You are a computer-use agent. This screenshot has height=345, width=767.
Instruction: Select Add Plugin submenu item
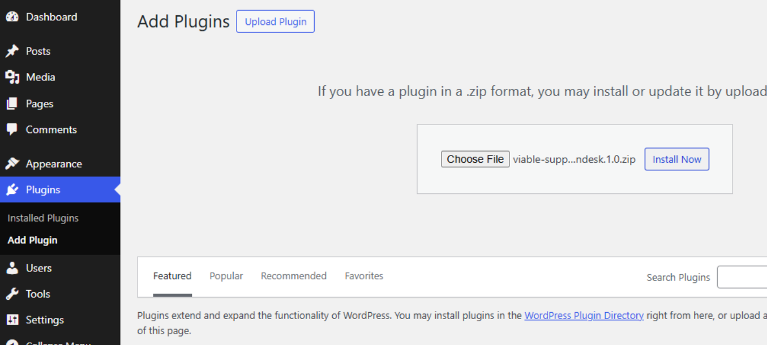pyautogui.click(x=32, y=240)
